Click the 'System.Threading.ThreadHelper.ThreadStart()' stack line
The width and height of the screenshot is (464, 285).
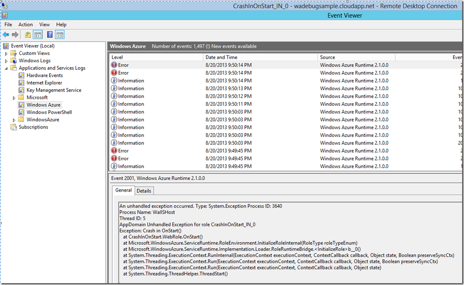coord(175,274)
